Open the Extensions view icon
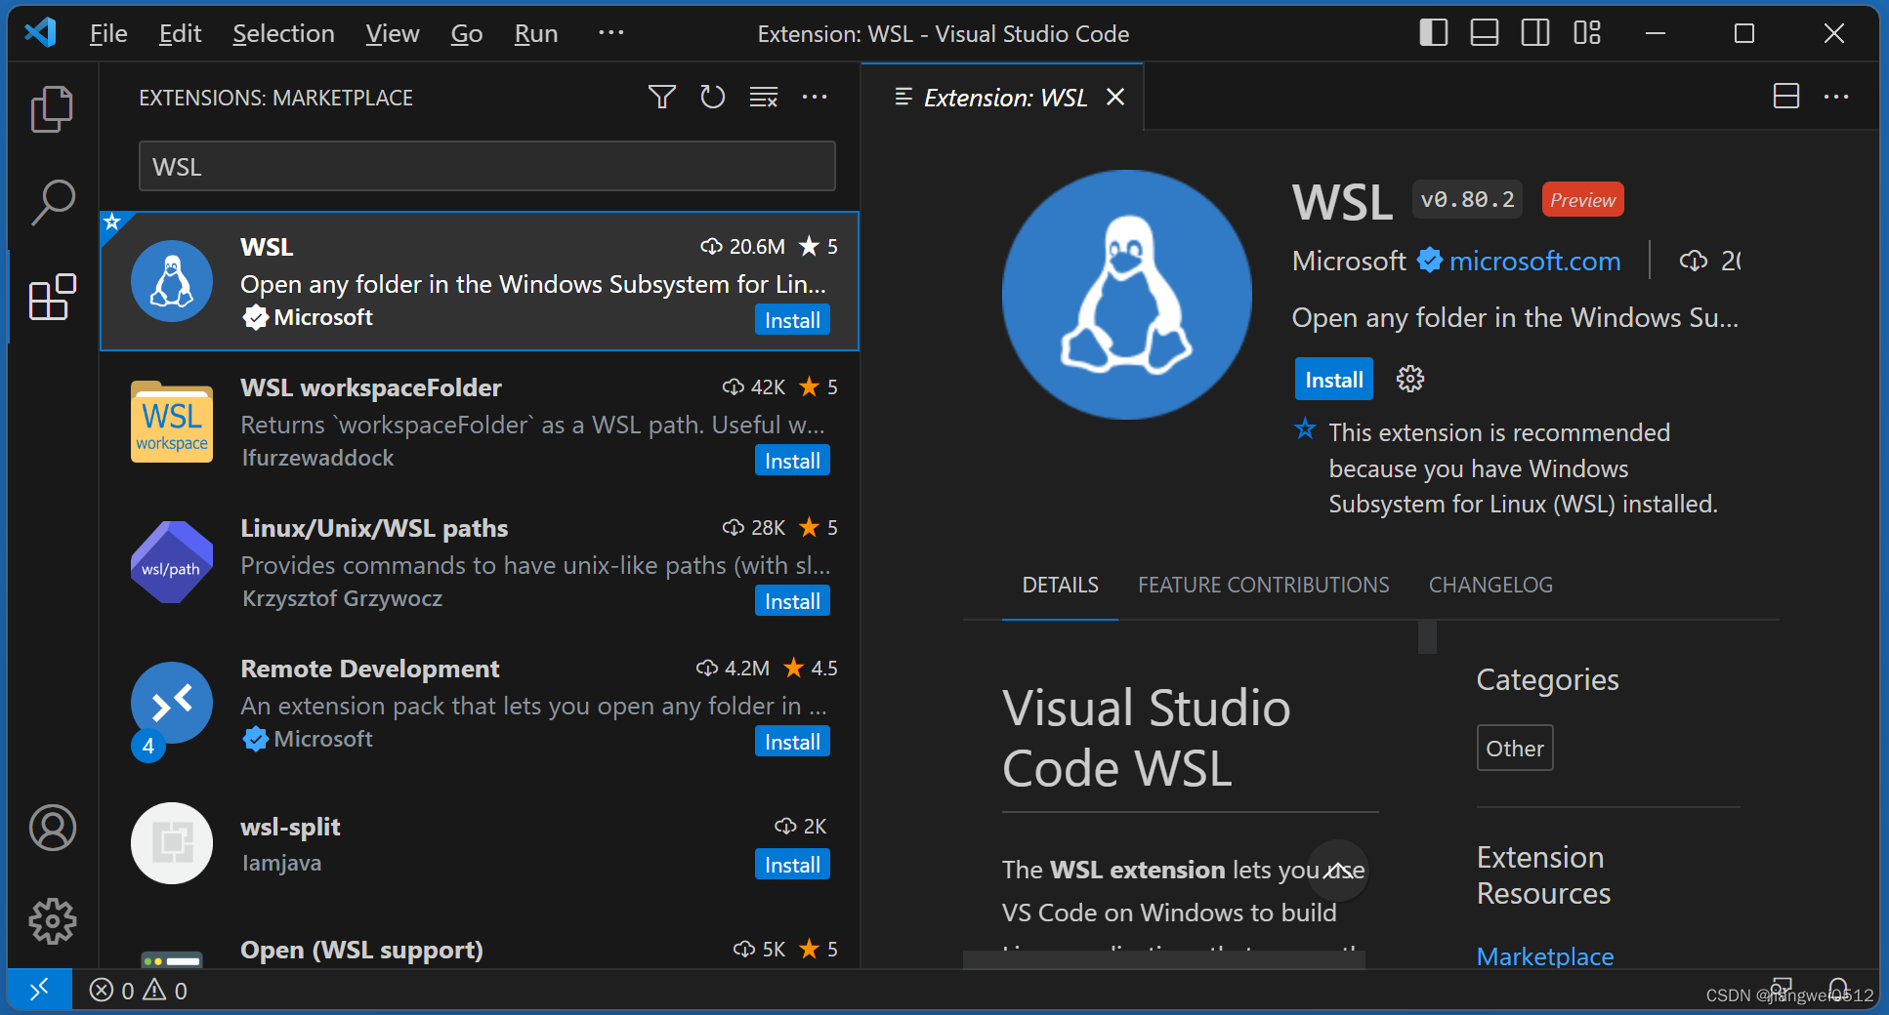Viewport: 1889px width, 1015px height. point(52,297)
